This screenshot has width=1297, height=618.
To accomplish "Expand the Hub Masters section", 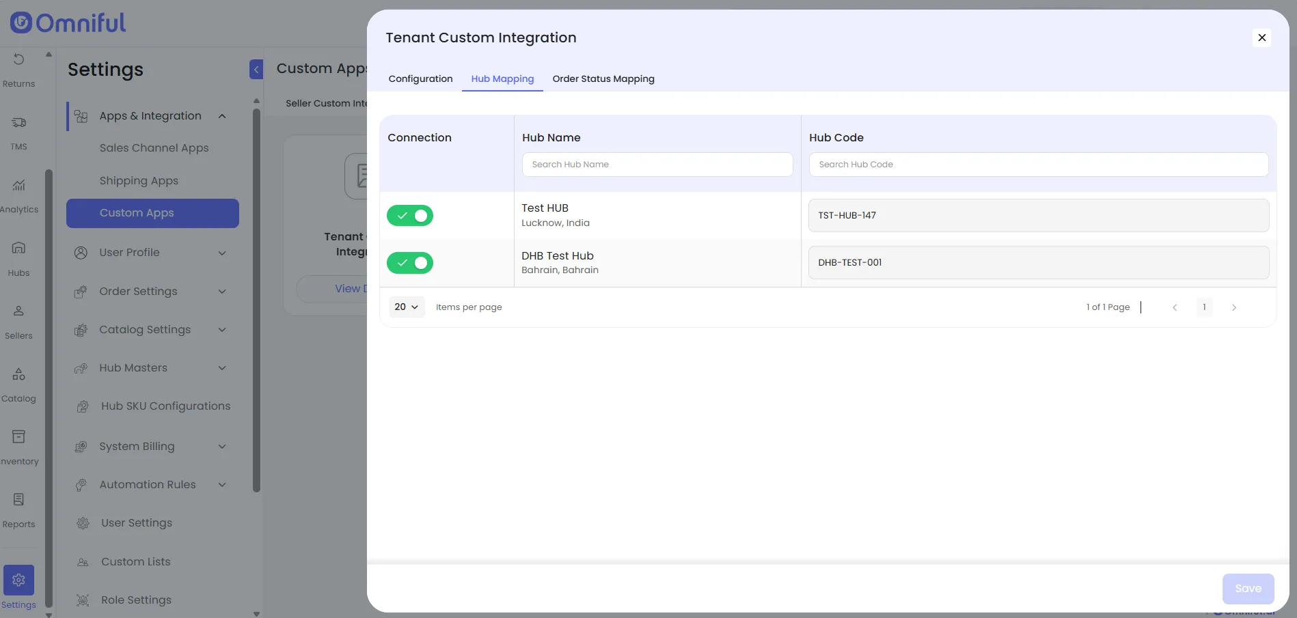I will [222, 368].
